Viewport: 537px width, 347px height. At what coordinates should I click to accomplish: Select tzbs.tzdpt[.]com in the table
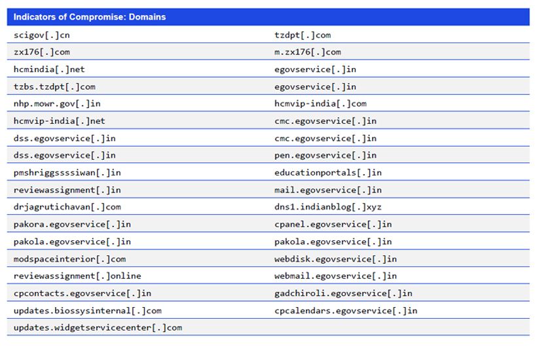point(54,86)
